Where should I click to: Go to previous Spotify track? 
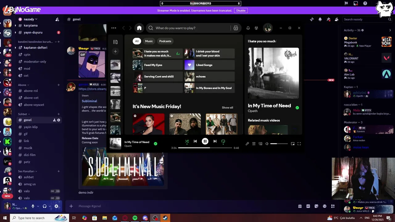tap(195, 141)
